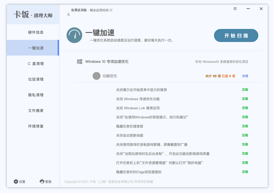This screenshot has width=274, height=193.
Task: Ignore 关闭 Windows Lnk 推荐应用
Action: (245, 108)
